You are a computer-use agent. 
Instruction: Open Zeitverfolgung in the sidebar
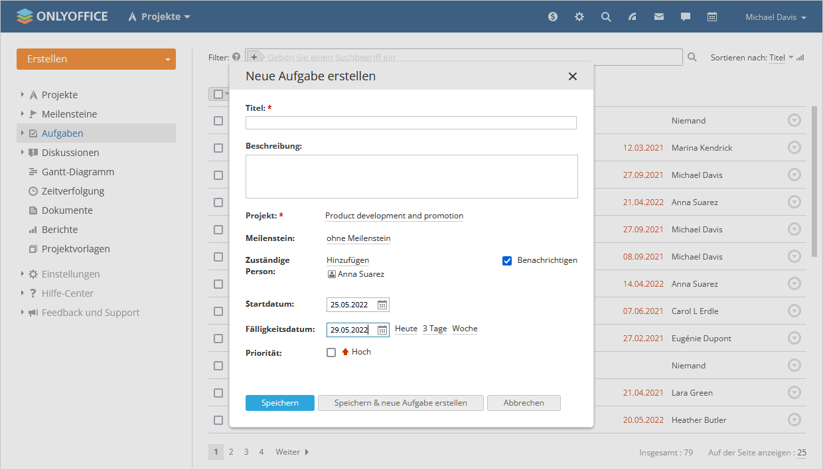[x=73, y=191]
